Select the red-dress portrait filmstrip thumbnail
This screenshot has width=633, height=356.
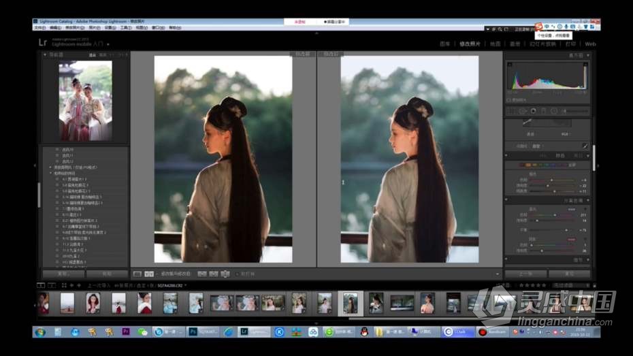coord(93,303)
